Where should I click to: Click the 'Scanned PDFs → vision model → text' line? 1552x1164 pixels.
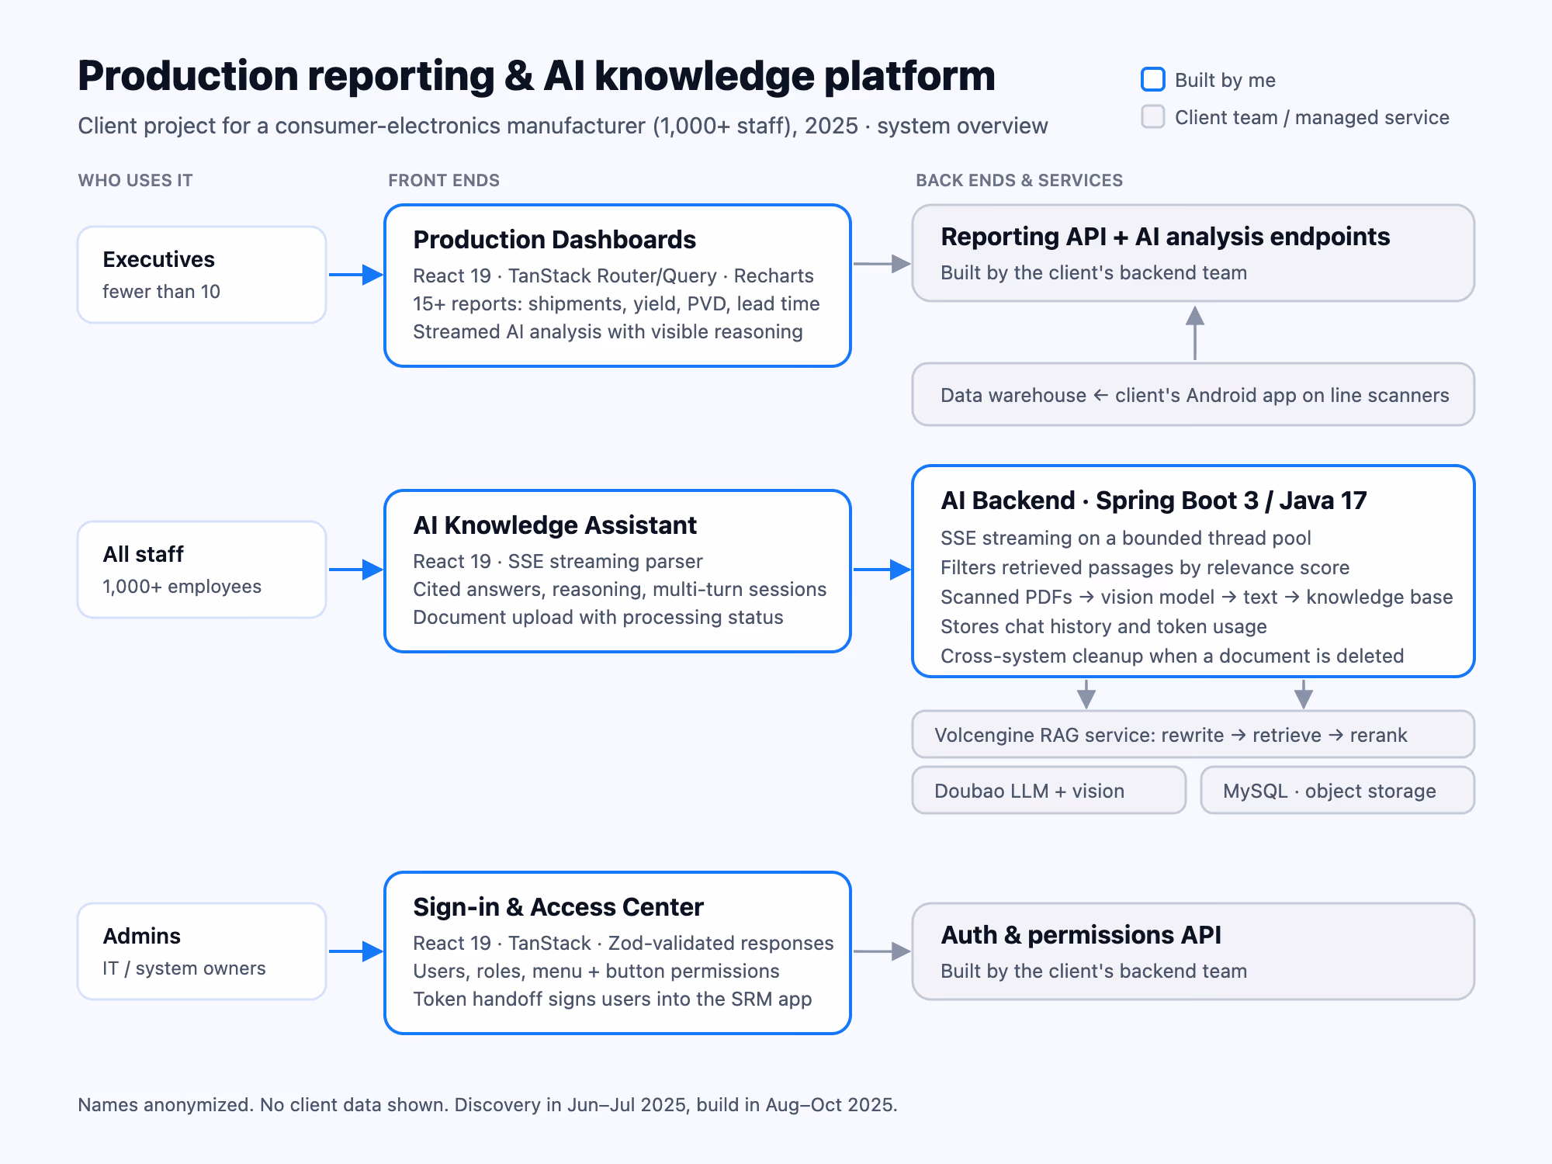point(1196,597)
